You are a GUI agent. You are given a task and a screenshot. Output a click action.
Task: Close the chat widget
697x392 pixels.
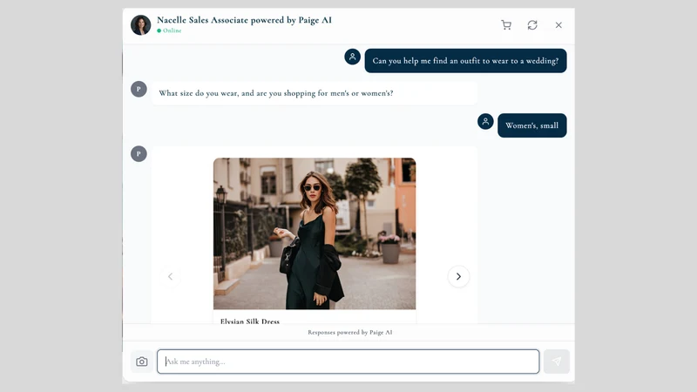[558, 25]
